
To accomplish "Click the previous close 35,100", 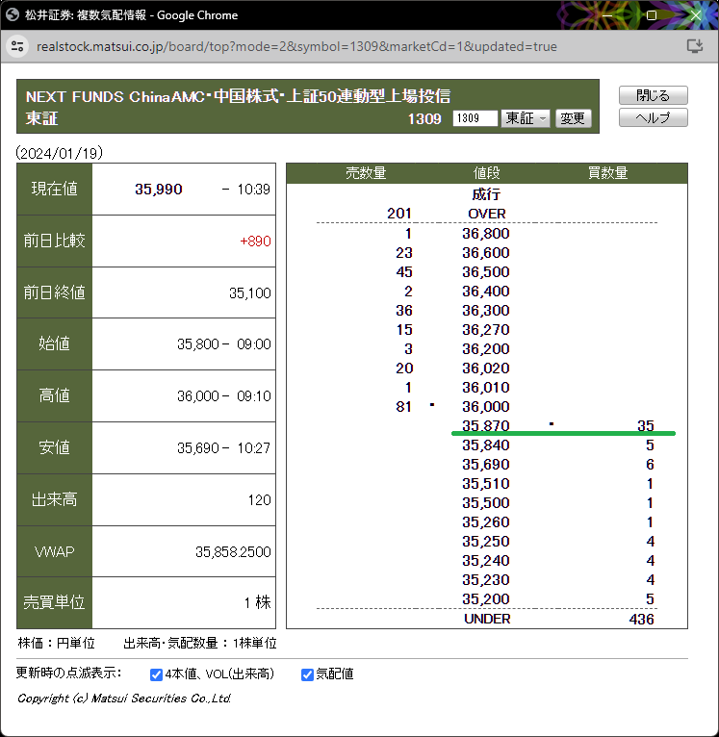I will [x=249, y=292].
